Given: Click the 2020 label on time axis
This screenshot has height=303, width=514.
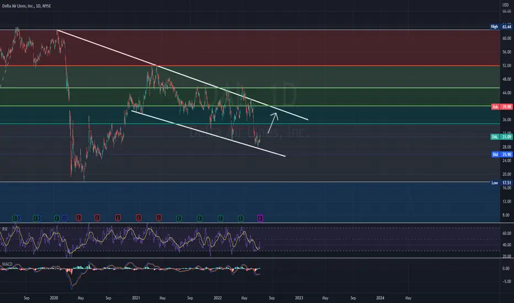Looking at the screenshot, I should [x=54, y=297].
